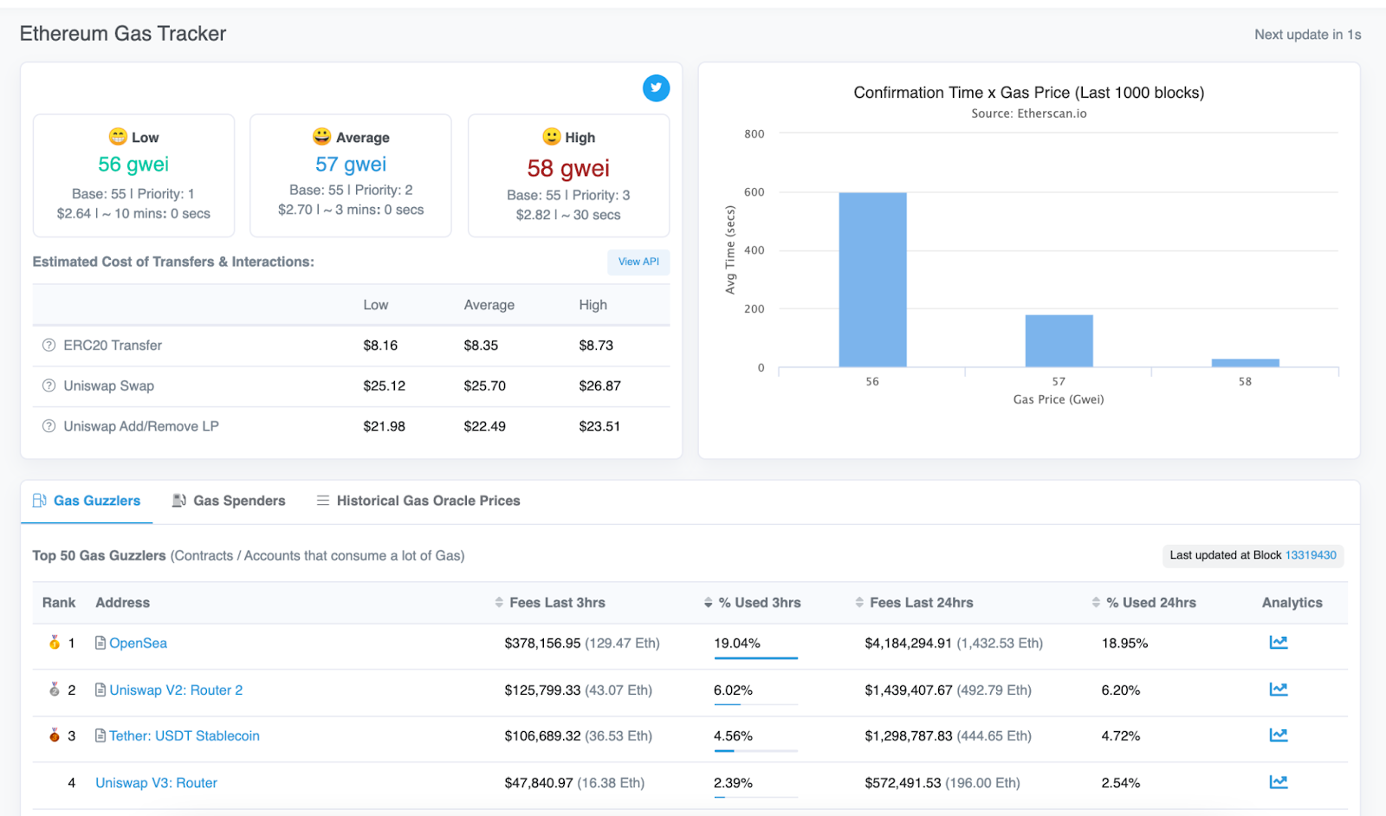The image size is (1386, 816).
Task: Click the help icon beside Uniswap Swap
Action: pyautogui.click(x=49, y=386)
